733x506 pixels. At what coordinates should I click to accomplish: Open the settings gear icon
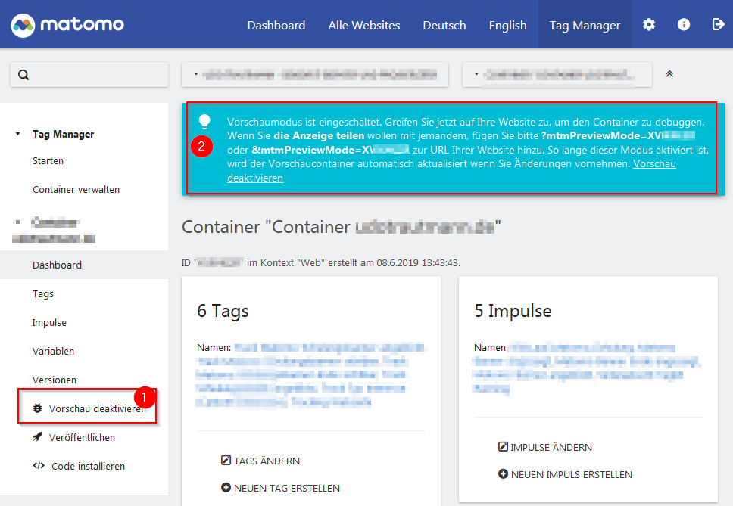pos(649,25)
